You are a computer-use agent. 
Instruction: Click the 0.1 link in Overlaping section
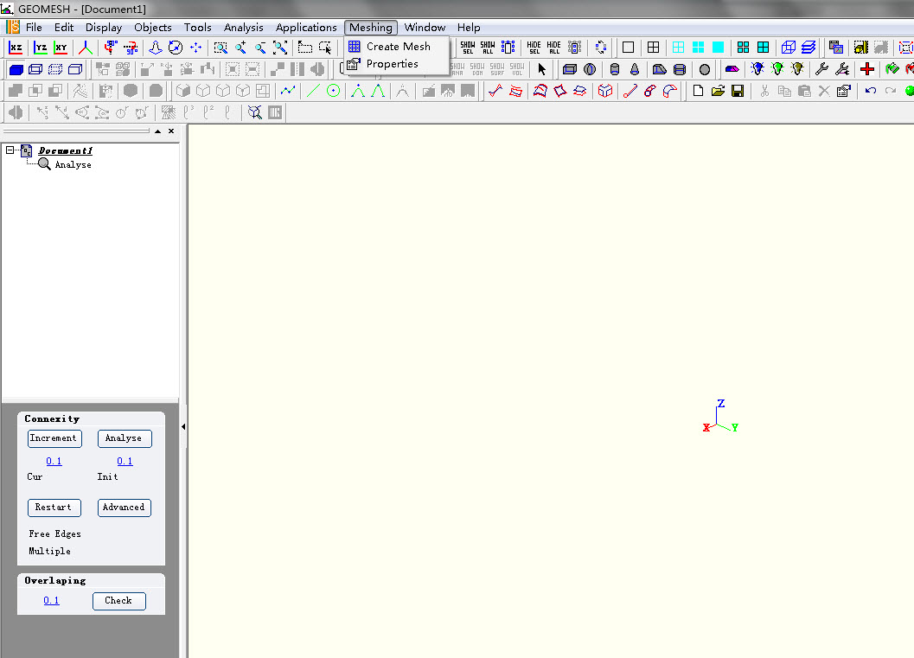(51, 600)
